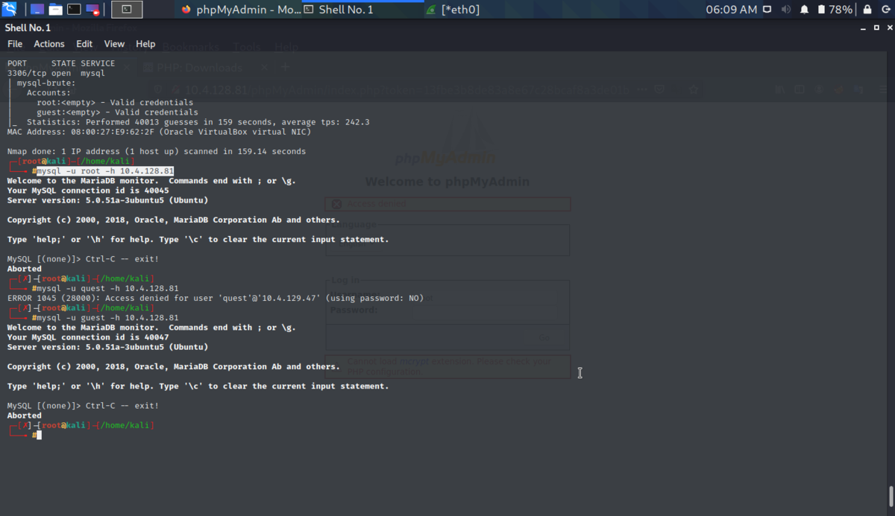Click the 'ERROR 1045 (28000): Access denied' line
895x516 pixels.
coord(216,298)
